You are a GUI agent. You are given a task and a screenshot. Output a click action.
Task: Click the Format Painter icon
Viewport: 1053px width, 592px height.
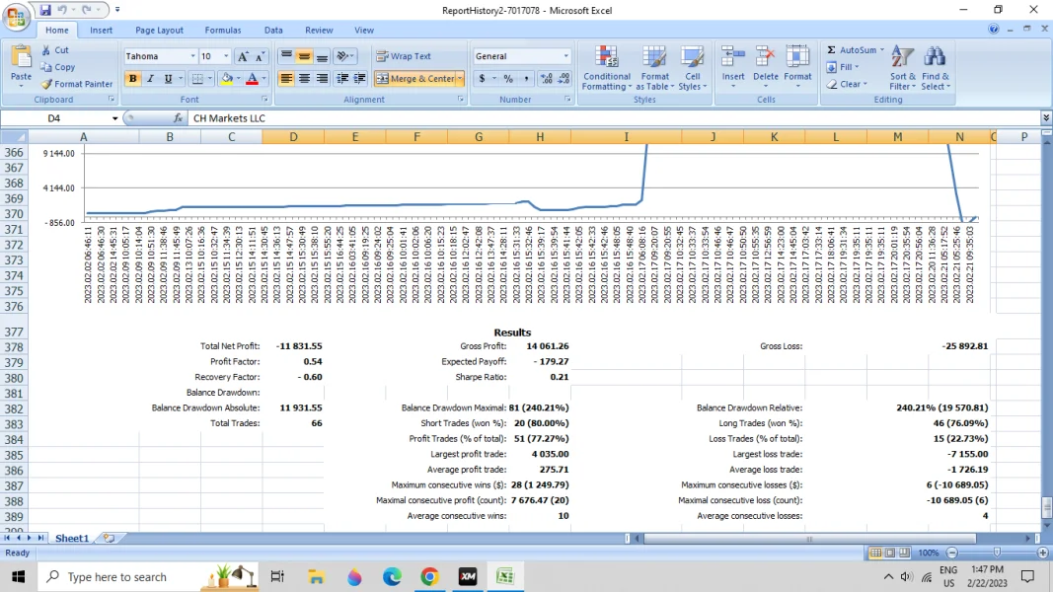[46, 85]
